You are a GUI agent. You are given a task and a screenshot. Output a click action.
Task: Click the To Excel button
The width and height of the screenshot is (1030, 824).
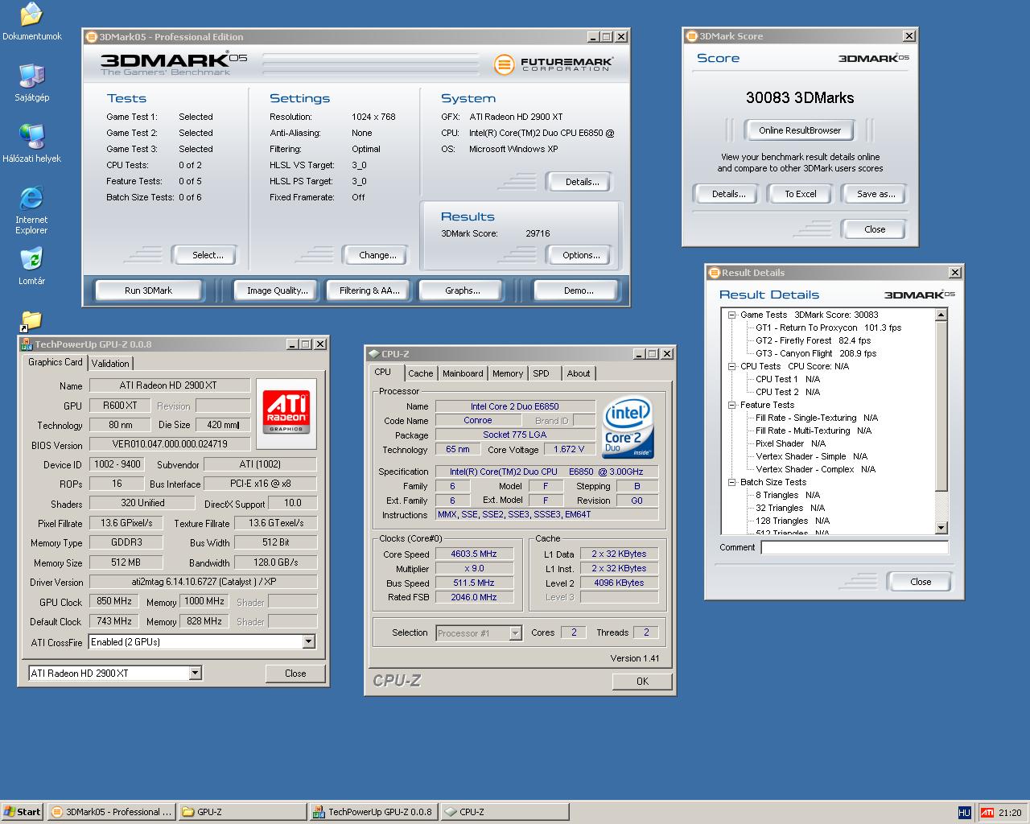coord(801,194)
